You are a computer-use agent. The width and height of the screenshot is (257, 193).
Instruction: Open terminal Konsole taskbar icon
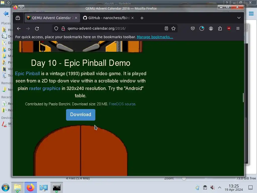click(56, 187)
